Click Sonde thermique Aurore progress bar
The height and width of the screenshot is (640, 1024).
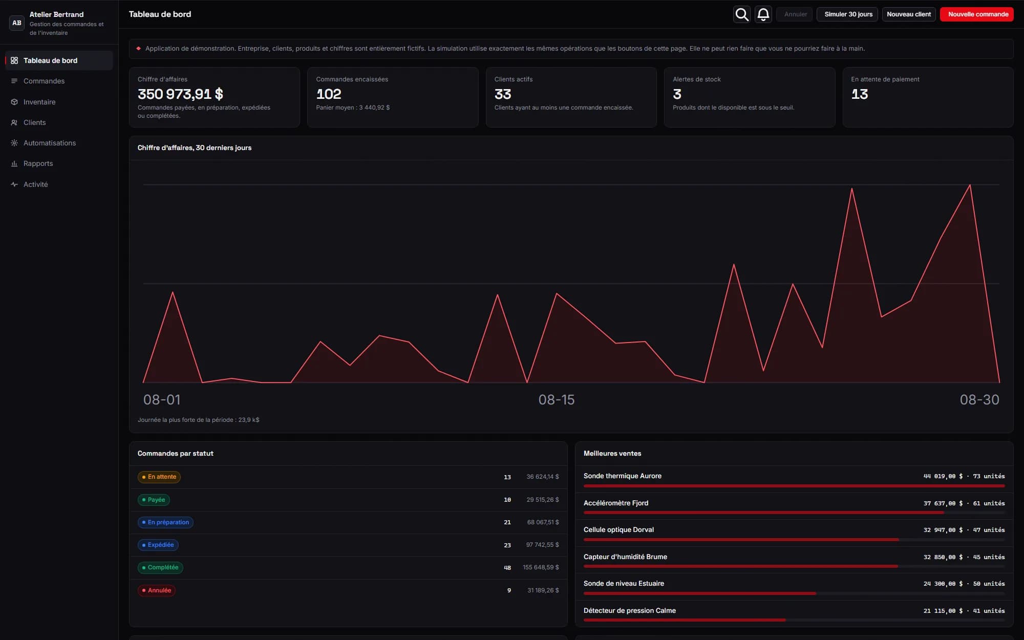(x=794, y=486)
